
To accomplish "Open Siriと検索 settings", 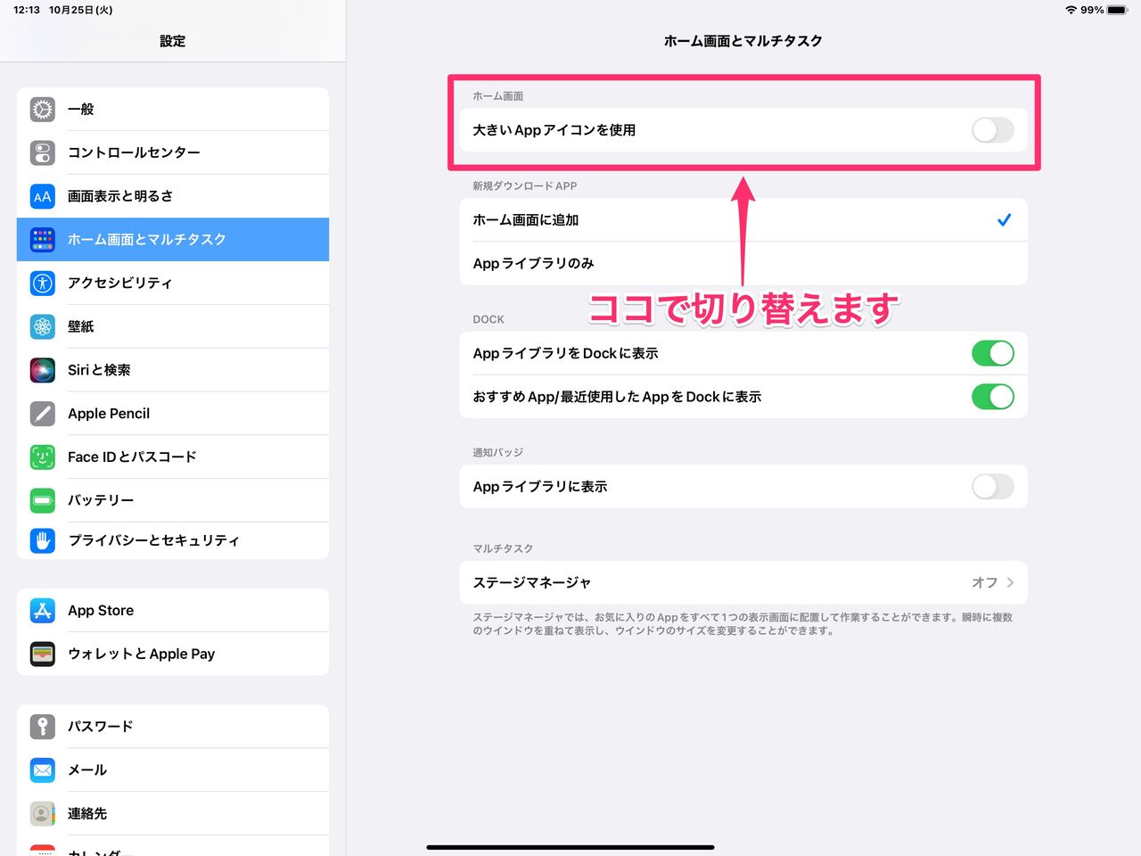I will click(x=173, y=370).
